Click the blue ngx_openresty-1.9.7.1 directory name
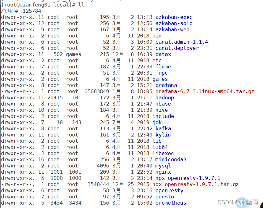Screen dimensions: 263x208 coord(188,178)
